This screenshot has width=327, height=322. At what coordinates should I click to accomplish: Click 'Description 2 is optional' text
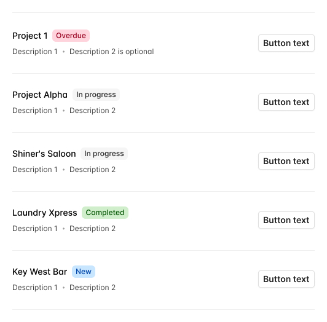click(112, 52)
